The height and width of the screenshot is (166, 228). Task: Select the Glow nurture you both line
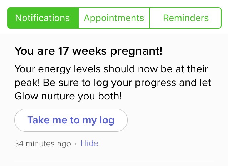tap(68, 96)
